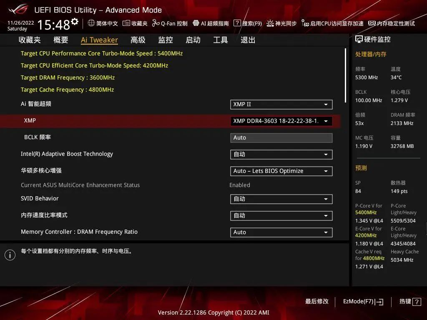
Task: Click the AI 超频指南 brain icon
Action: 196,23
